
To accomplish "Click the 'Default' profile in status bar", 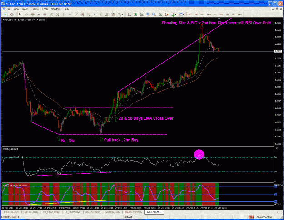I will pos(128,217).
